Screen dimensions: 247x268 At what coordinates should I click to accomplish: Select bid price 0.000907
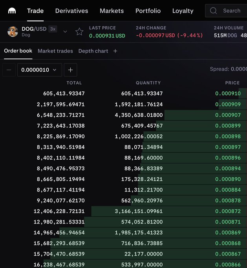[228, 115]
